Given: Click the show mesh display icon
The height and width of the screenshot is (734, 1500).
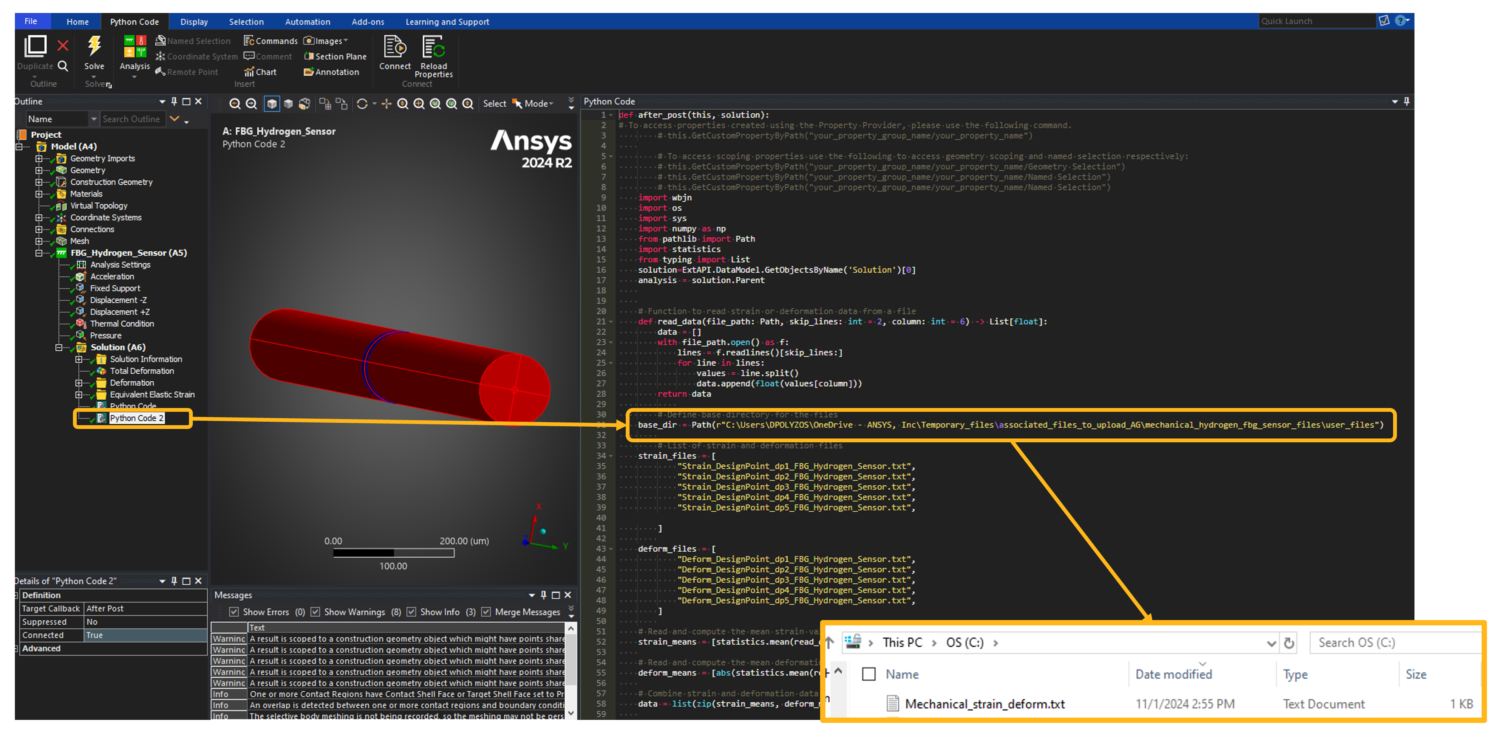Looking at the screenshot, I should 304,104.
